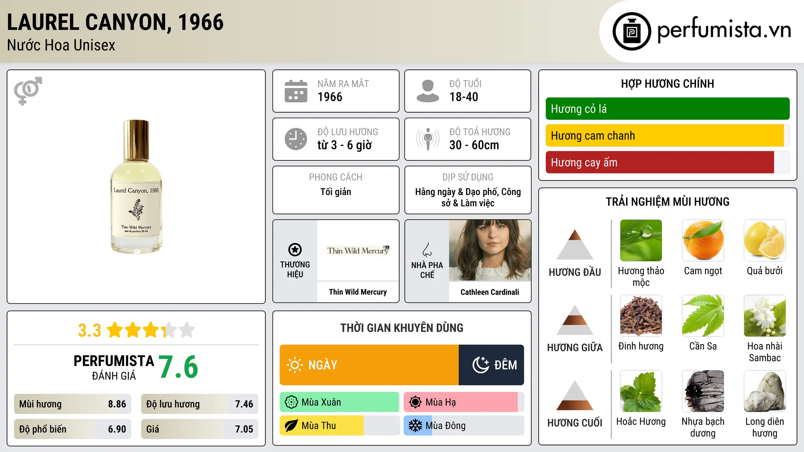Viewport: 804px width, 452px height.
Task: Click the sillage value 30 - 60cm
Action: pyautogui.click(x=474, y=145)
